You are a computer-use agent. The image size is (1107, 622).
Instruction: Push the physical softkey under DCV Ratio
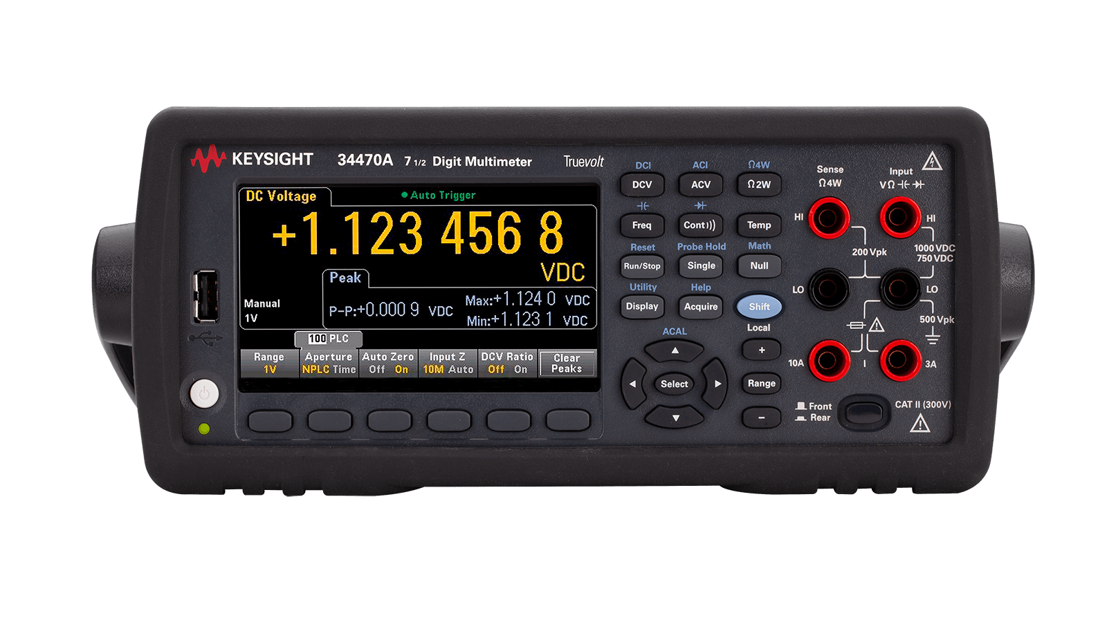[509, 420]
